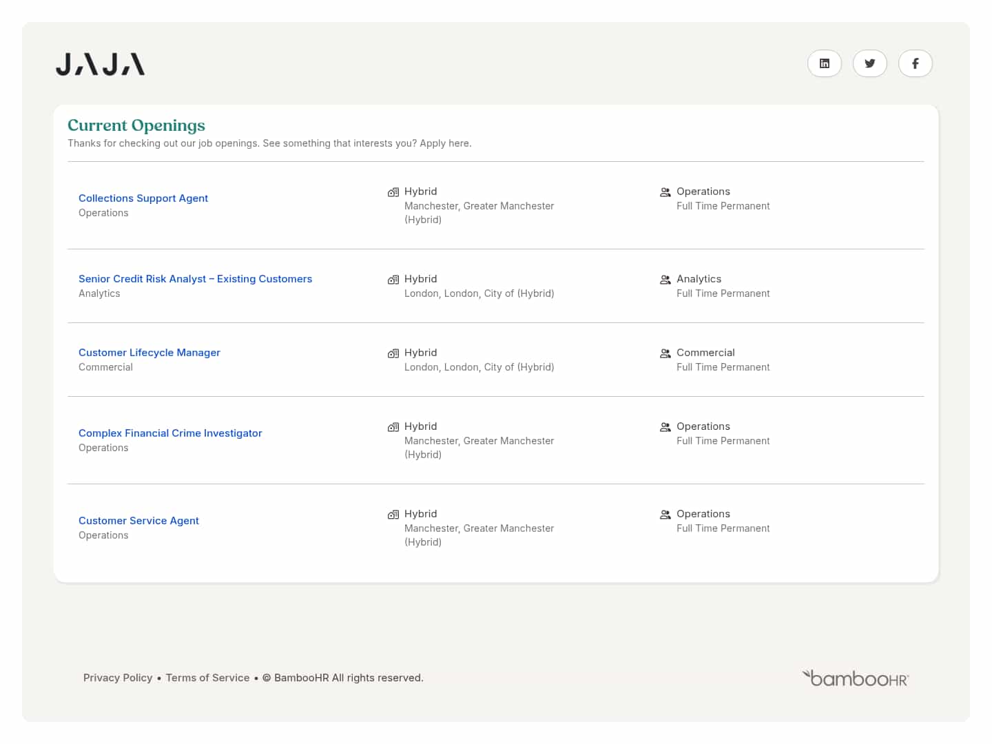
Task: Click department icon in Collections Support Agent row
Action: click(665, 192)
